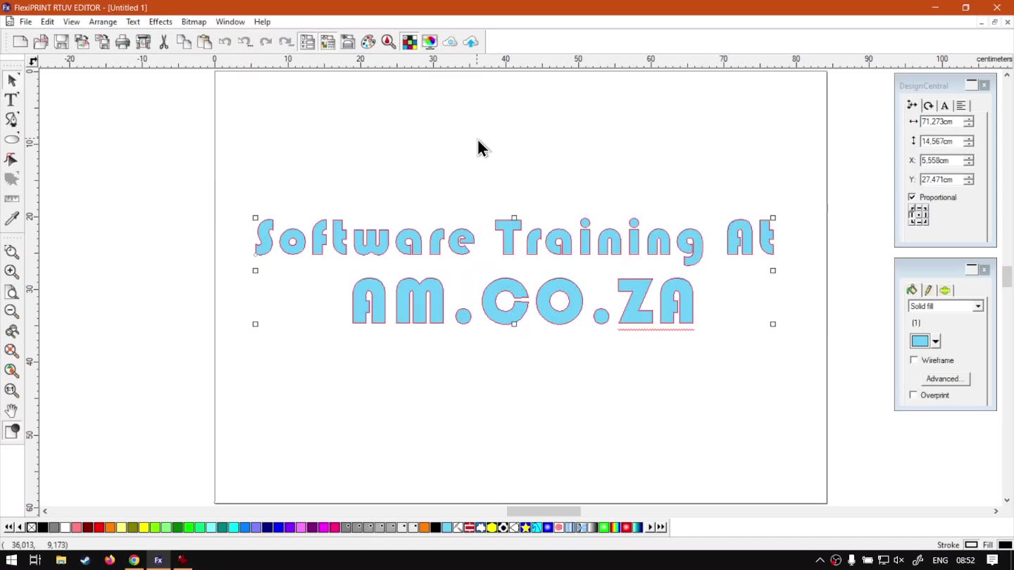Click the width input field showing 71,273cm
Screen dimensions: 1014x570
(x=940, y=122)
